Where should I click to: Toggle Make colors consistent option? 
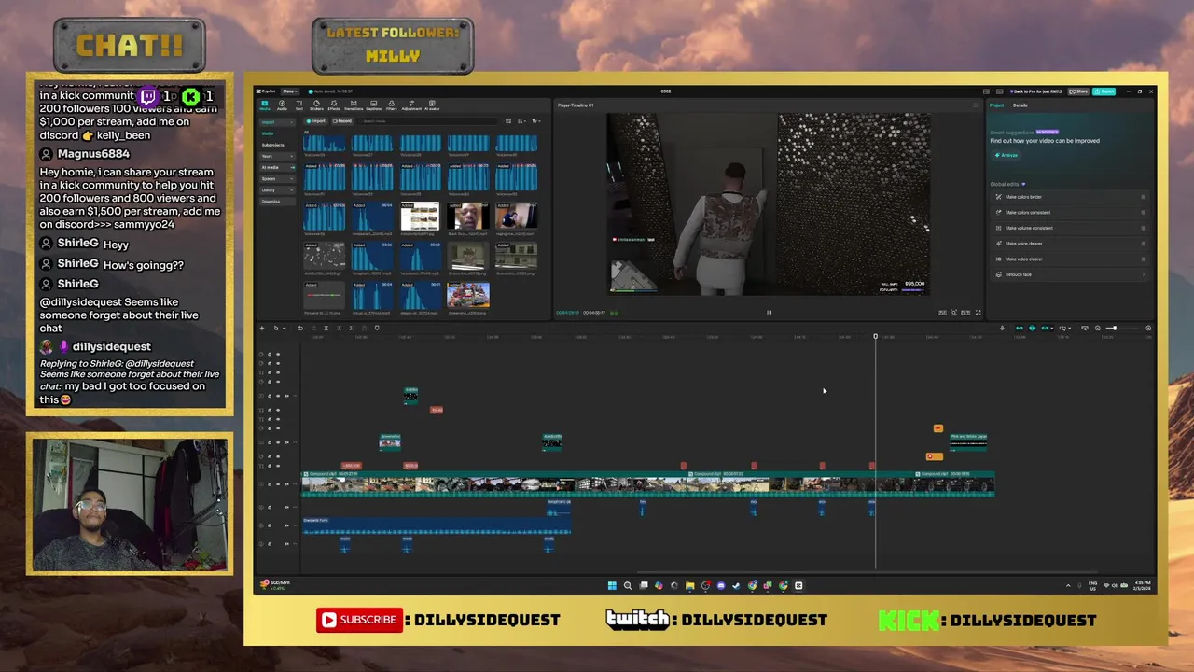1144,212
